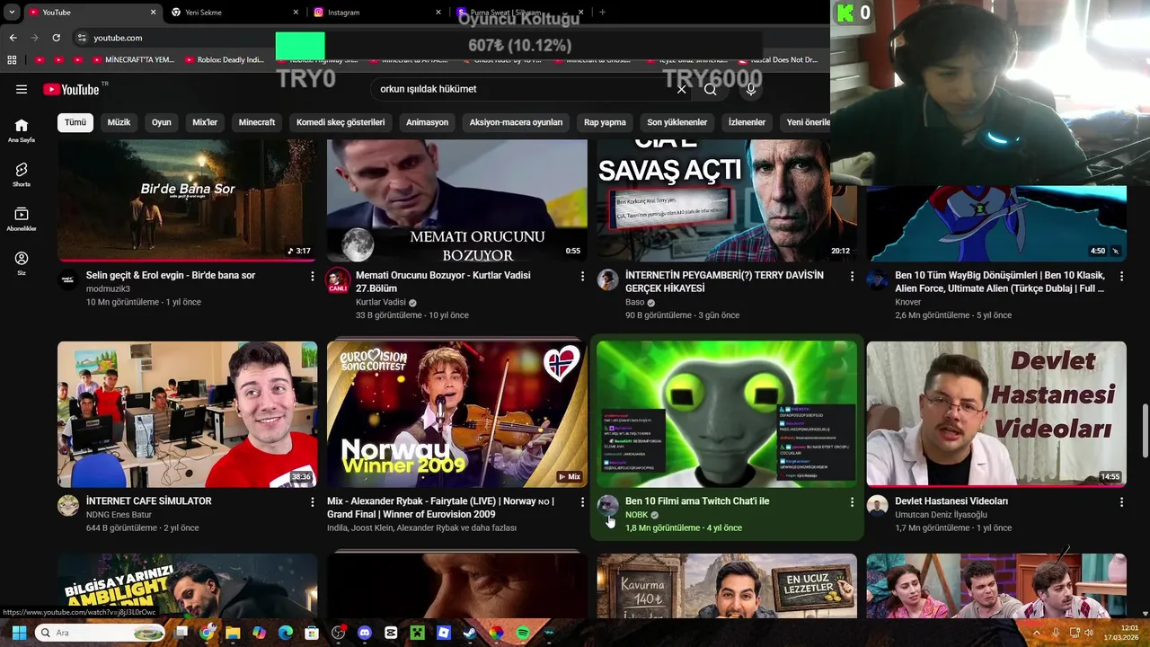Select the Müzik filter chip
The height and width of the screenshot is (647, 1150).
(x=119, y=122)
